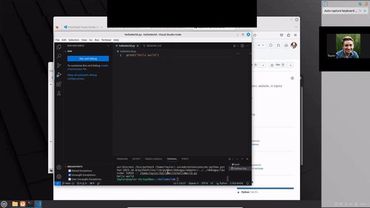Open GitHub inbox notifications icon
The height and width of the screenshot is (208, 370).
(x=286, y=45)
